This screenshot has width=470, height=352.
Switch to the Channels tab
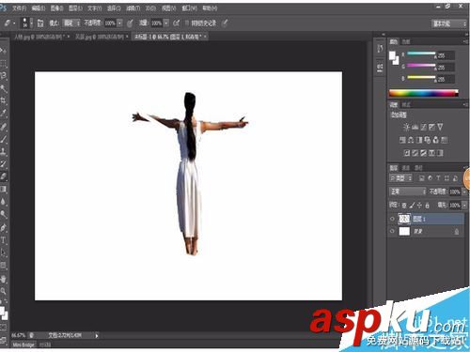(406, 168)
